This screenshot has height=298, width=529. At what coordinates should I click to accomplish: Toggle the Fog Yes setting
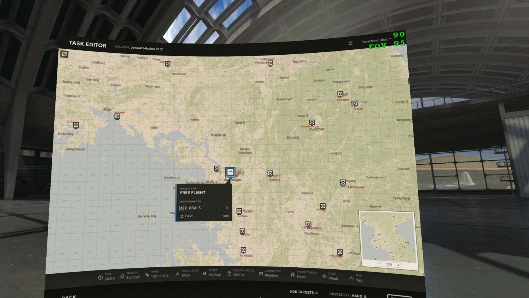click(356, 278)
